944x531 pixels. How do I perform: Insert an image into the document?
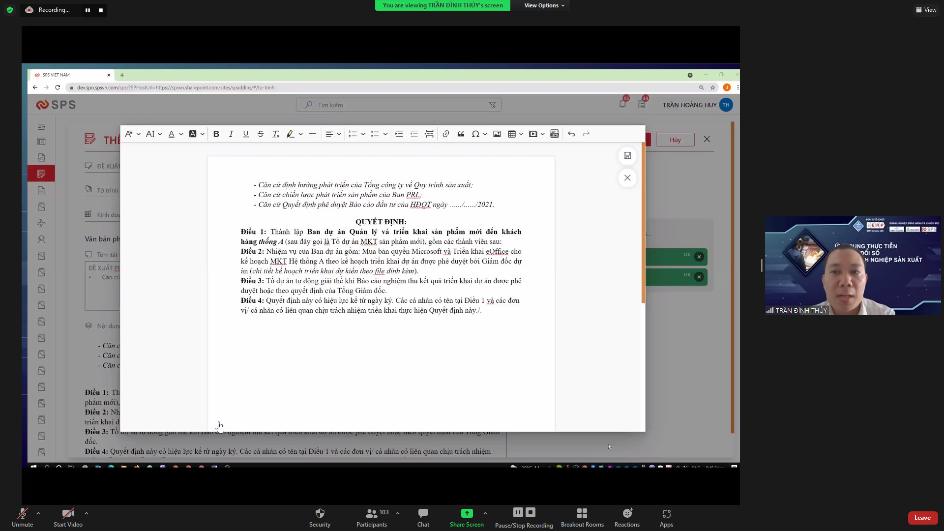[x=497, y=134]
